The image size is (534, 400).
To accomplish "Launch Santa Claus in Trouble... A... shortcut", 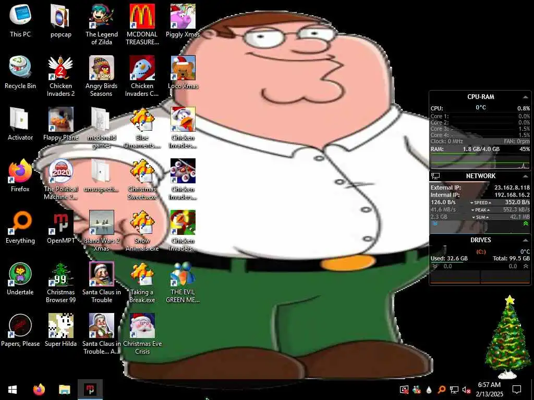I will (102, 334).
